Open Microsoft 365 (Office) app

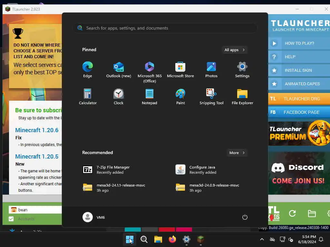pos(150,72)
